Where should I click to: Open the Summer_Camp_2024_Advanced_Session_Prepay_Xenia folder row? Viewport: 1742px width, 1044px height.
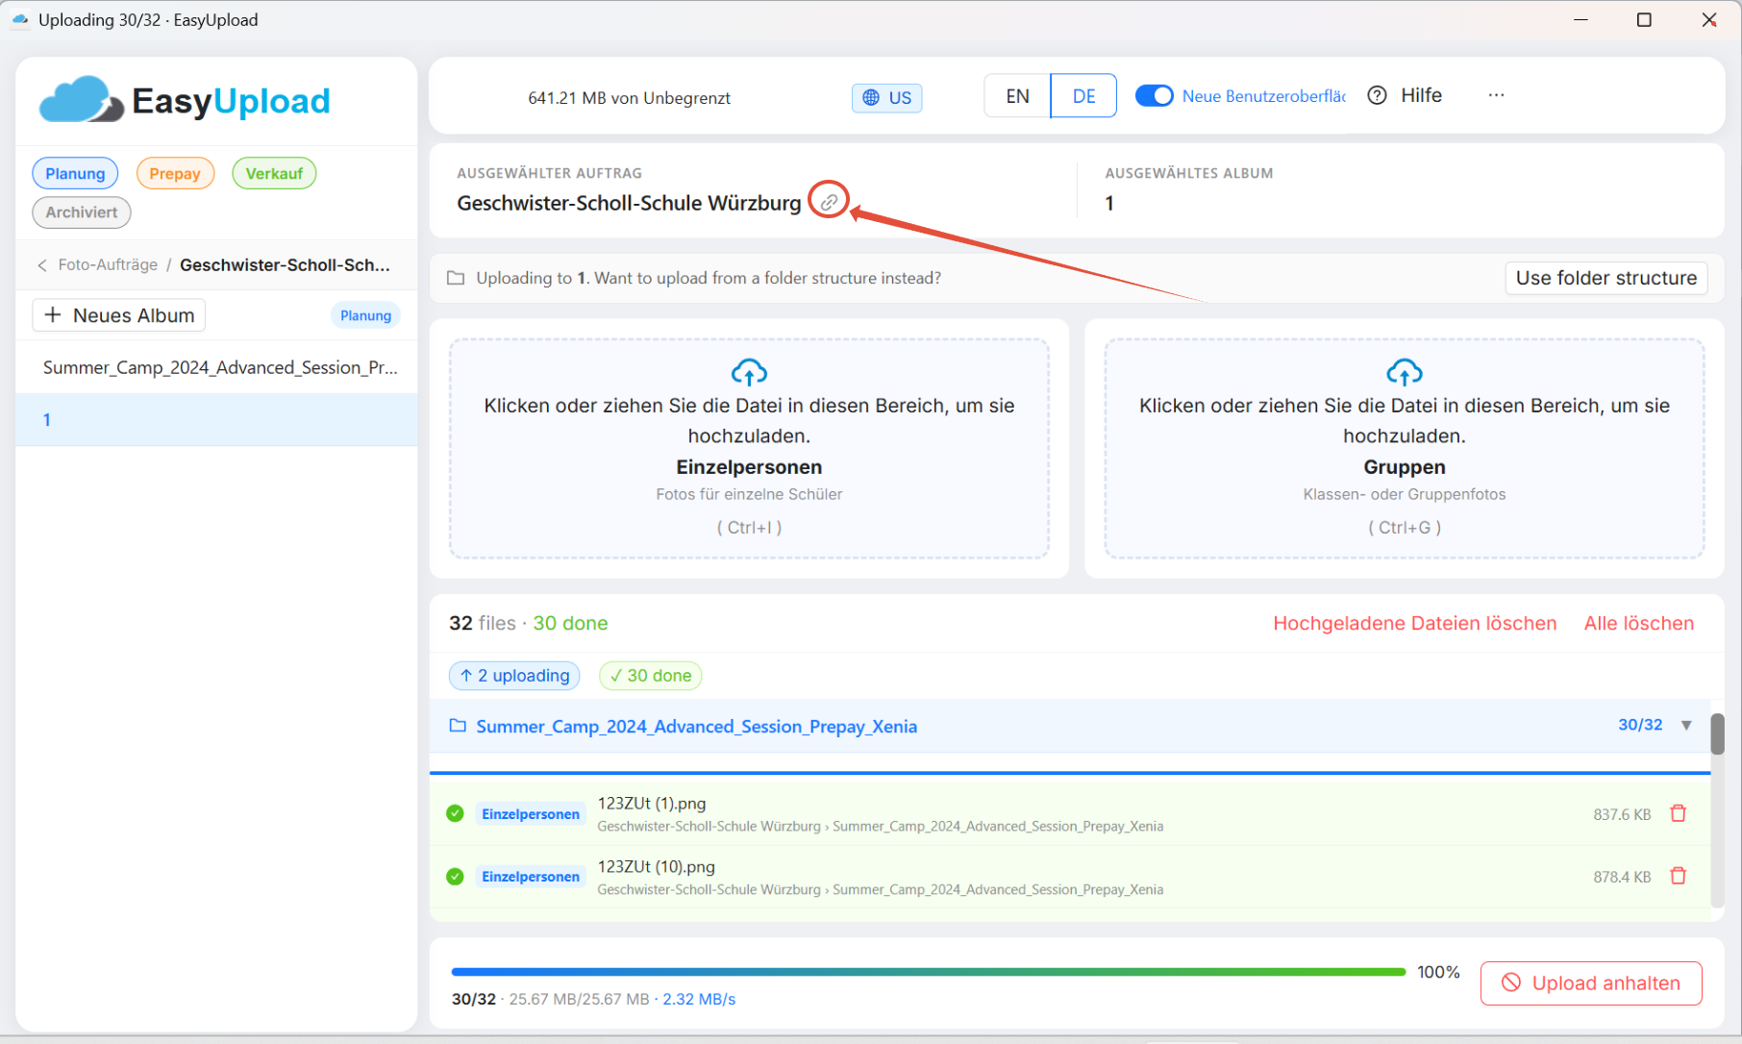pos(1070,726)
